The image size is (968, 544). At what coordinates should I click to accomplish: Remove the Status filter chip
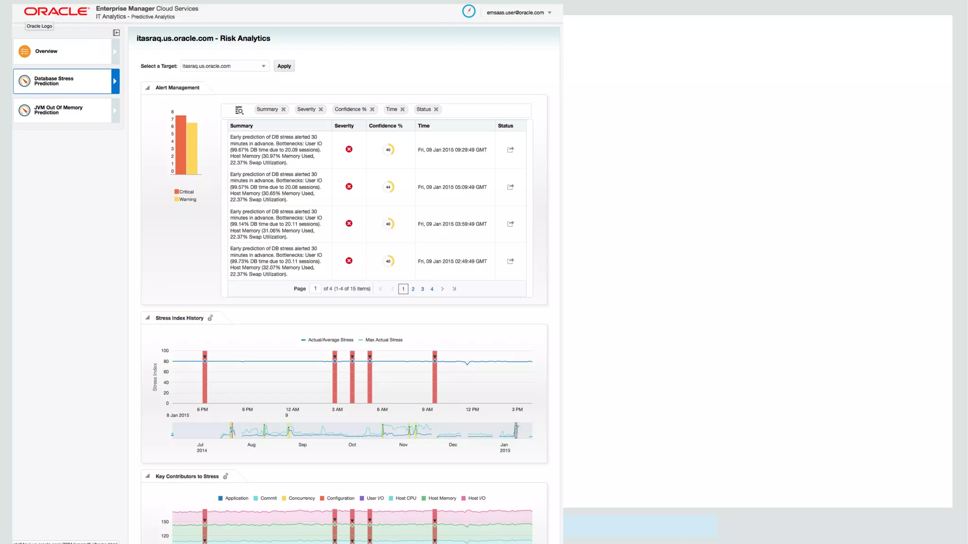(x=436, y=109)
